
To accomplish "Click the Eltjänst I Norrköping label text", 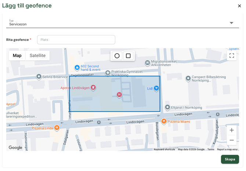I will [187, 108].
